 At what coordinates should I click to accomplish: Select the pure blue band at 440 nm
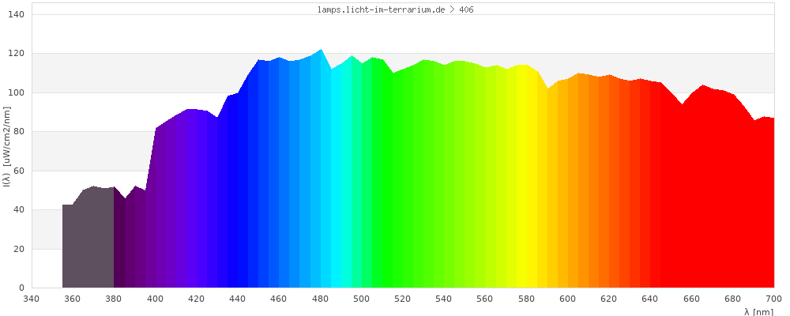tap(238, 197)
